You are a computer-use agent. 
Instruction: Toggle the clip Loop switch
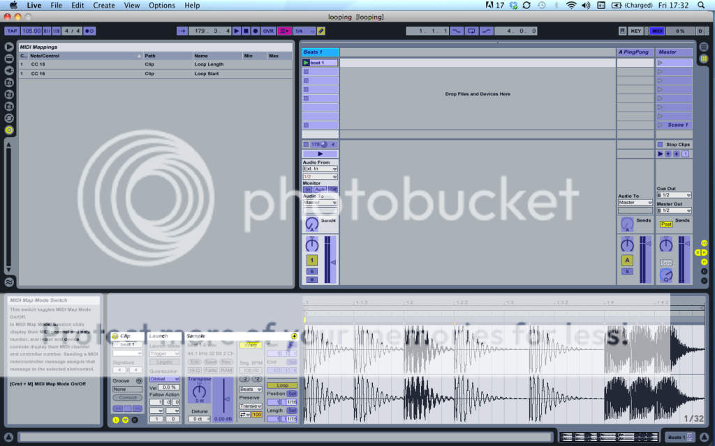282,385
